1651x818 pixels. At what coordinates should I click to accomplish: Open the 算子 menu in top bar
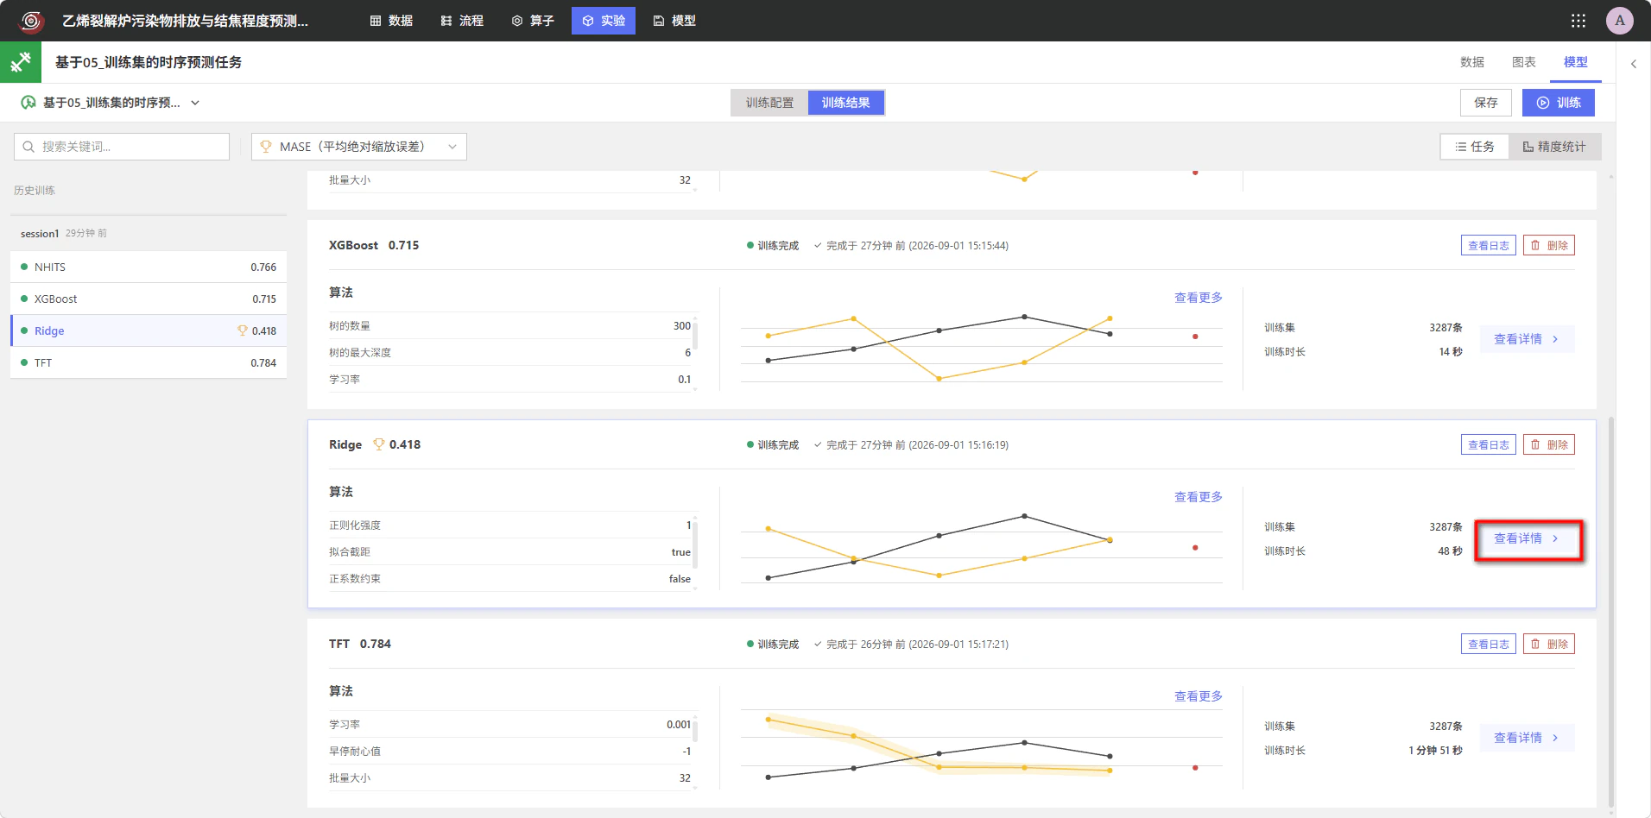533,21
